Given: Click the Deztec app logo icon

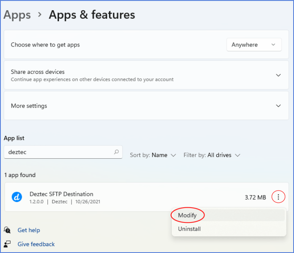Looking at the screenshot, I should click(17, 197).
